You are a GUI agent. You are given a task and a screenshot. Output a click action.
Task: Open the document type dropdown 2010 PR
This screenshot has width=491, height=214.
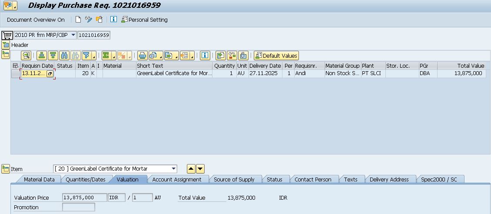pos(73,35)
